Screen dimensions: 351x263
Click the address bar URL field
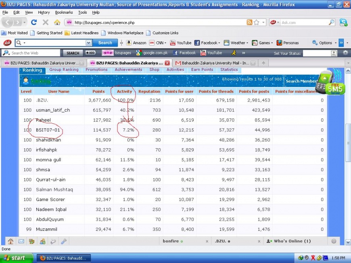157,23
